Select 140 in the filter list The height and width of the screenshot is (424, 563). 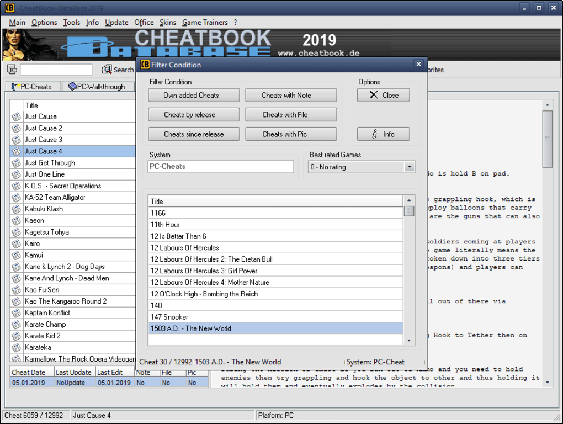(276, 305)
